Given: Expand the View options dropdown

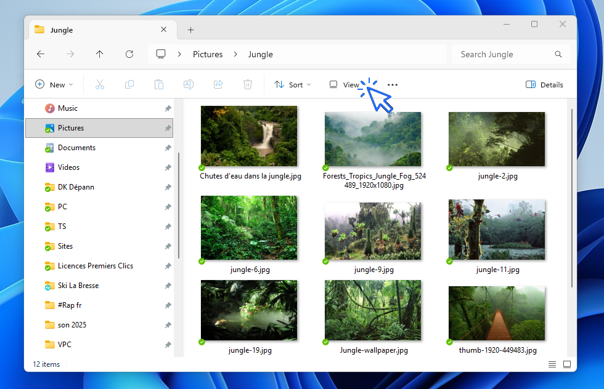Looking at the screenshot, I should click(345, 85).
